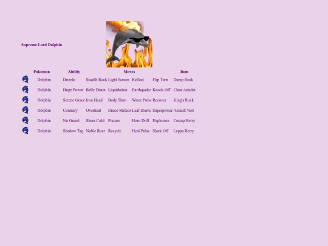Screen dimensions: 328x246
Task: Select the Dolphin name in Drizzle row
Action: click(x=44, y=80)
